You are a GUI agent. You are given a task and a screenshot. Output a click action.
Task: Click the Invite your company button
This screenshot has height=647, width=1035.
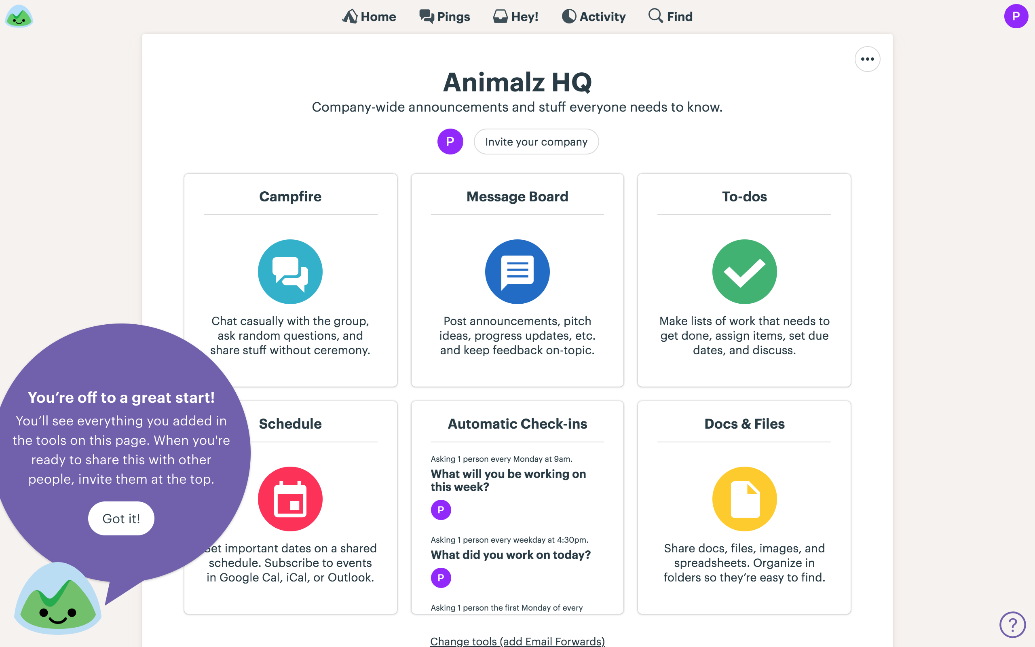[x=536, y=142]
